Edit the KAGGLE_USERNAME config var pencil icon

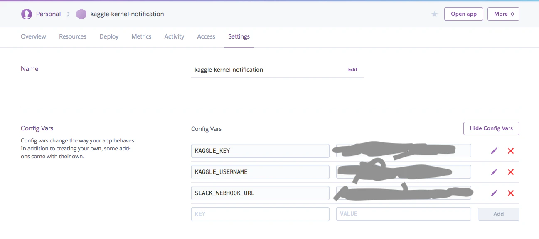[494, 172]
